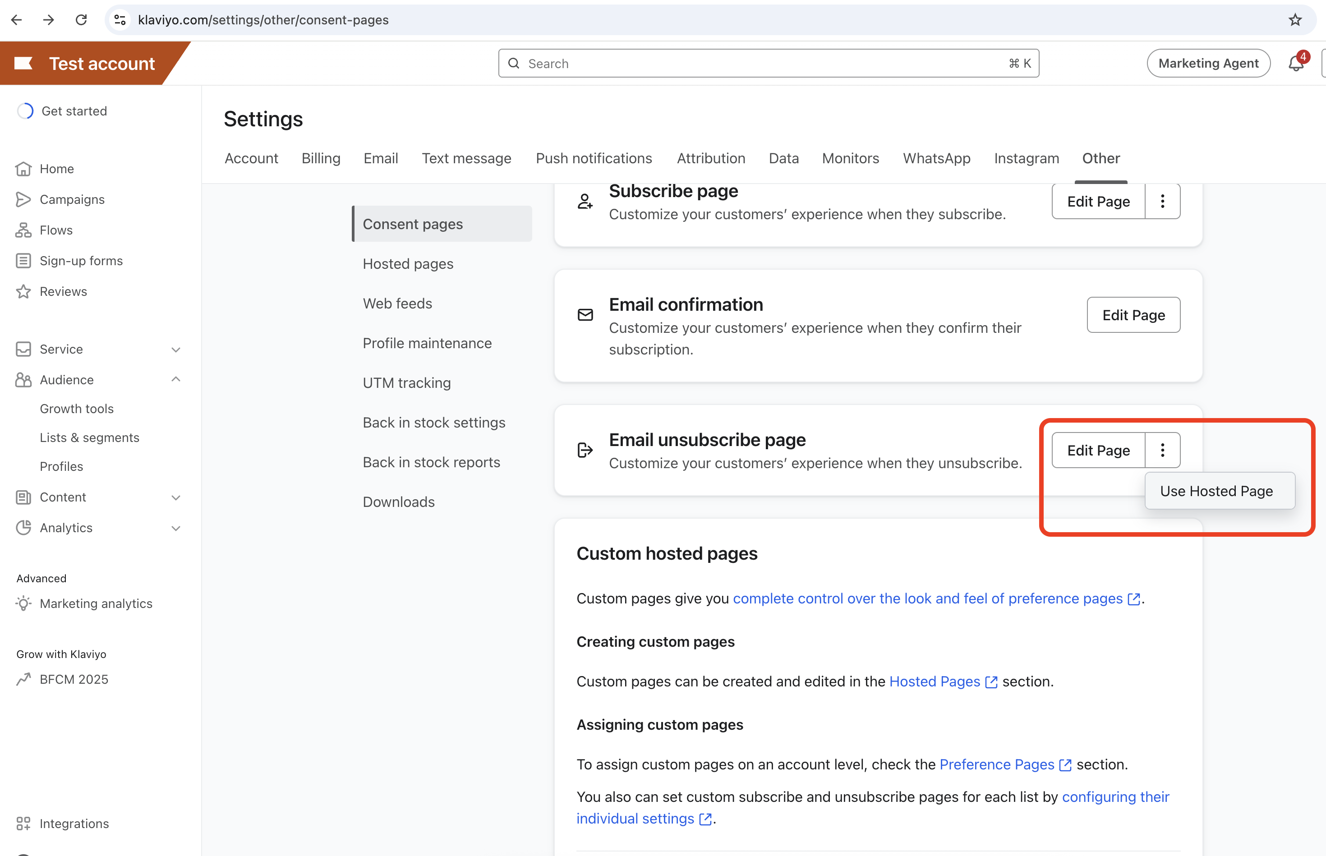
Task: Click the browser bookmark star
Action: click(1295, 19)
